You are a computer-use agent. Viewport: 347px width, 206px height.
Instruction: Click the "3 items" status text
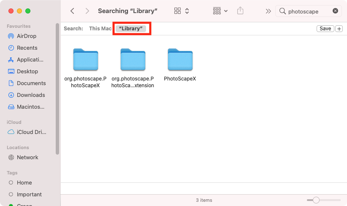(204, 200)
